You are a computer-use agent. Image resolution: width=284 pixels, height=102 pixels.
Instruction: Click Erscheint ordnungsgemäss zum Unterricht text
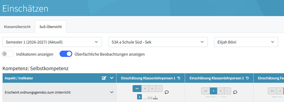(38, 93)
